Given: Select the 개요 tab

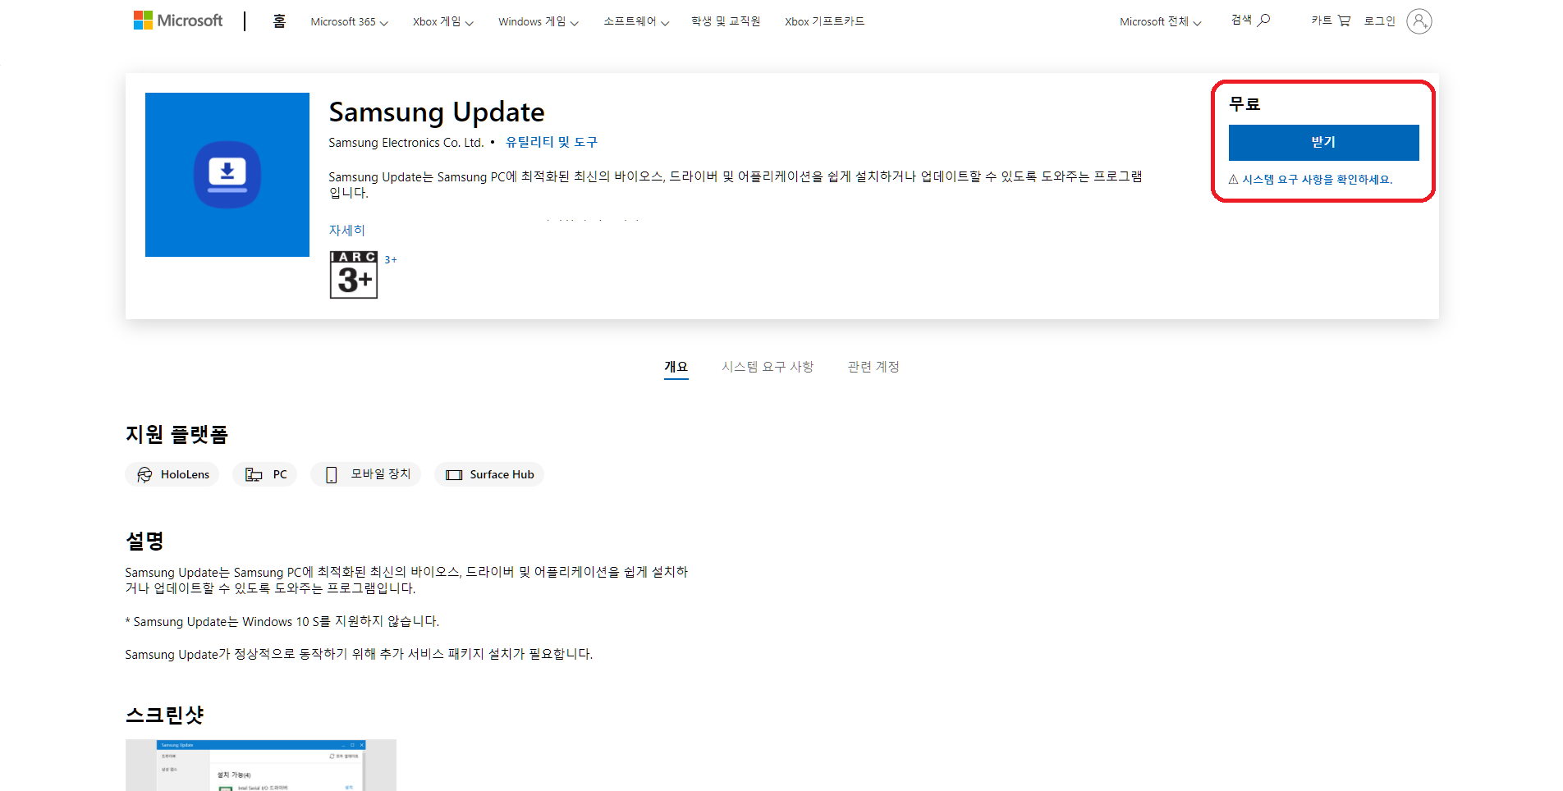Looking at the screenshot, I should [676, 367].
